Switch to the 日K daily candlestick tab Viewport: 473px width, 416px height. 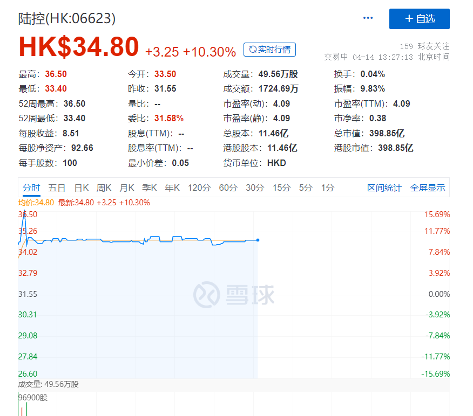[81, 188]
